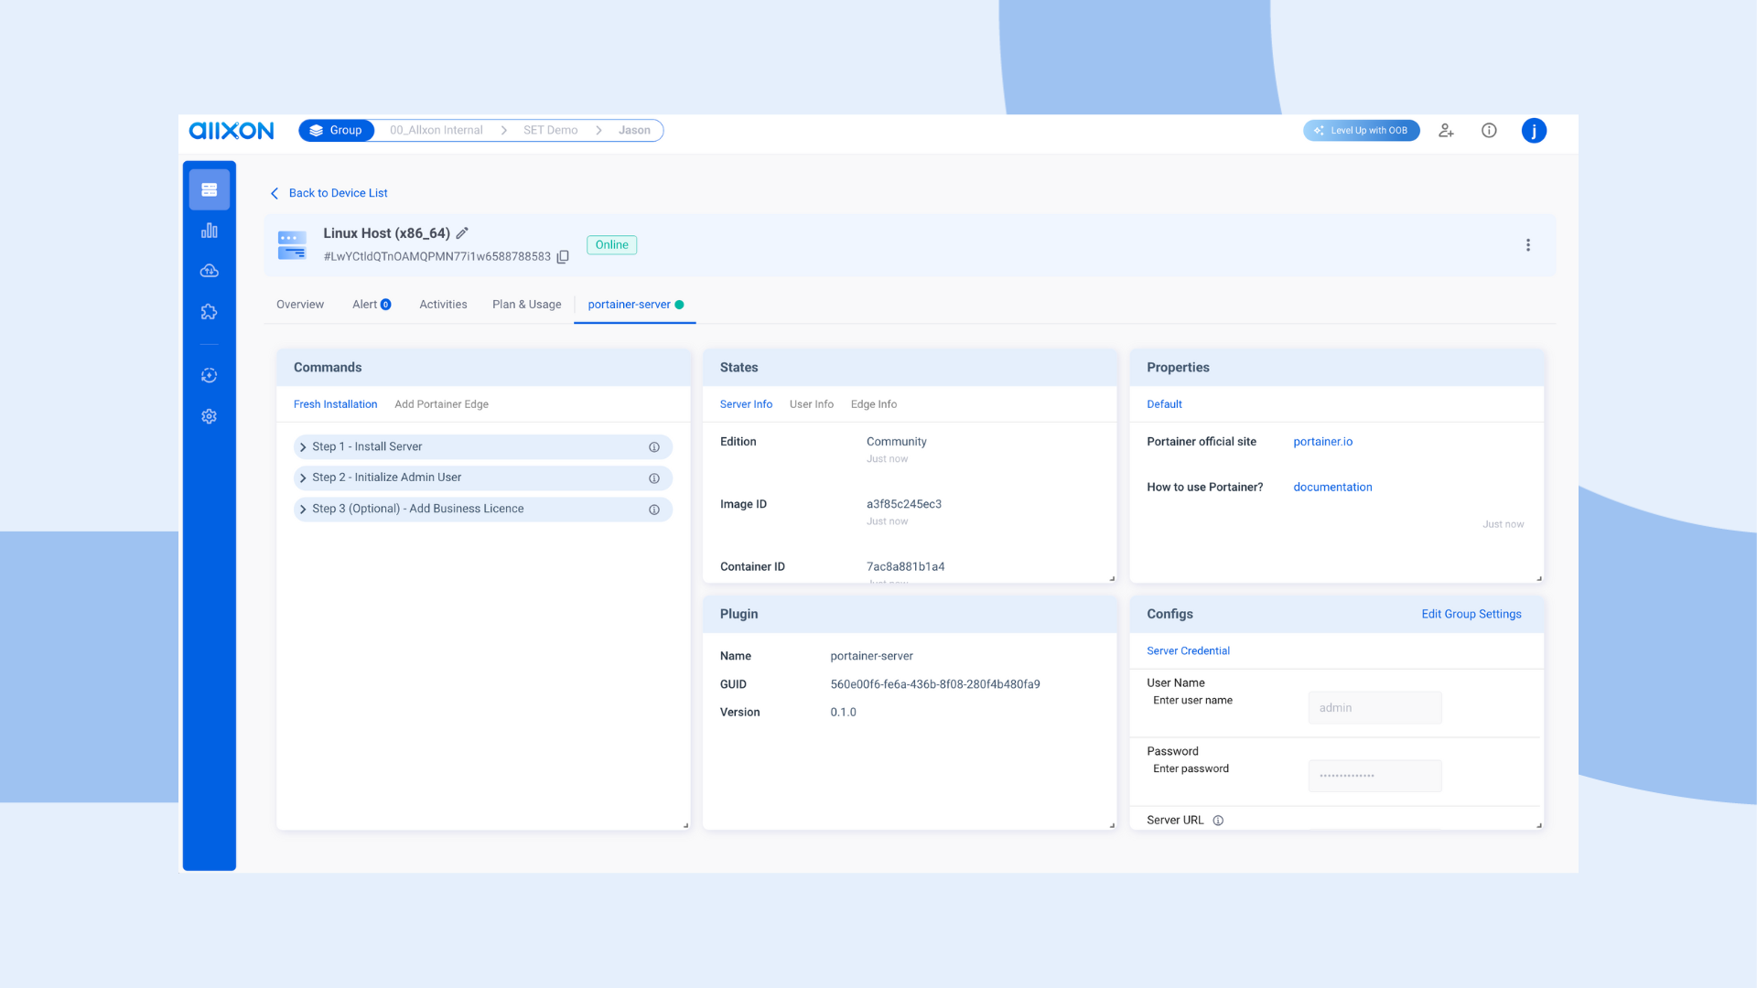Select the software updates sidebar icon
The width and height of the screenshot is (1757, 988).
[x=209, y=375]
